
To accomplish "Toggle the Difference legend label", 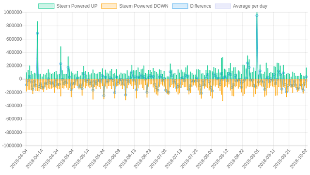I will (201, 6).
